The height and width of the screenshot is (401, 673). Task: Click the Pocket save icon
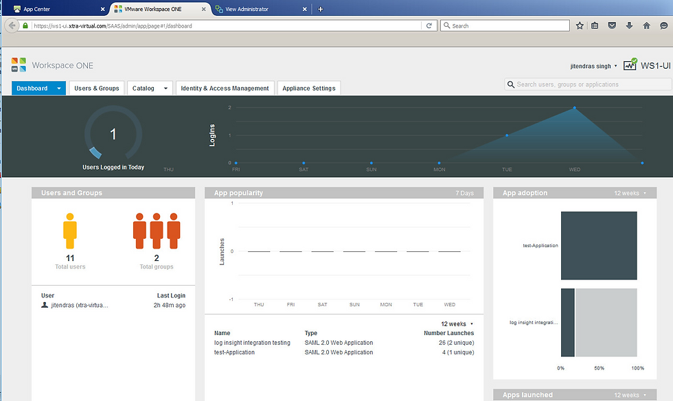(612, 26)
